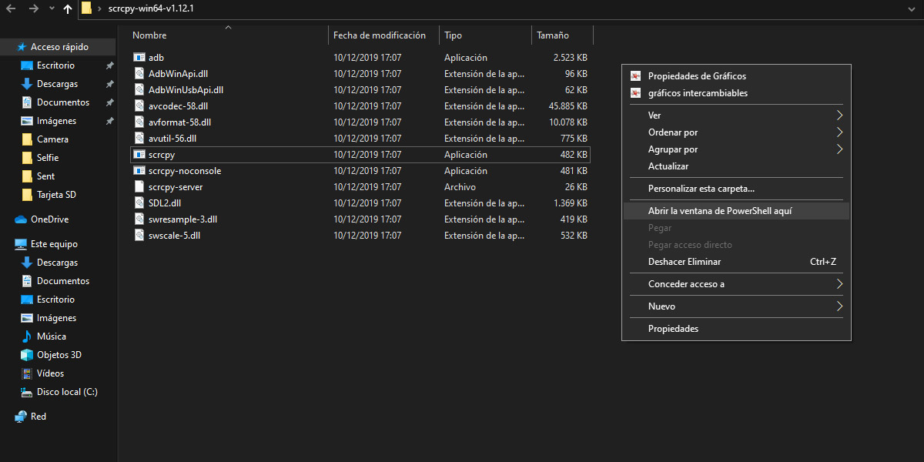The width and height of the screenshot is (924, 462).
Task: Click the Red network icon
Action: tap(21, 417)
